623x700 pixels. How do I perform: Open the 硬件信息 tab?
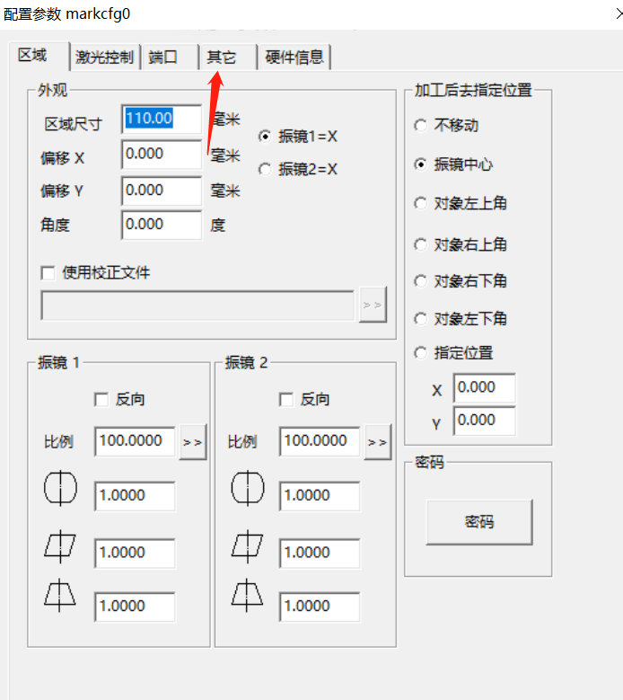point(294,58)
